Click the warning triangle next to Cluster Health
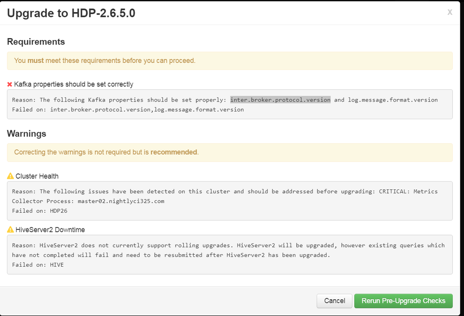Viewport: 464px width, 316px height. click(10, 176)
